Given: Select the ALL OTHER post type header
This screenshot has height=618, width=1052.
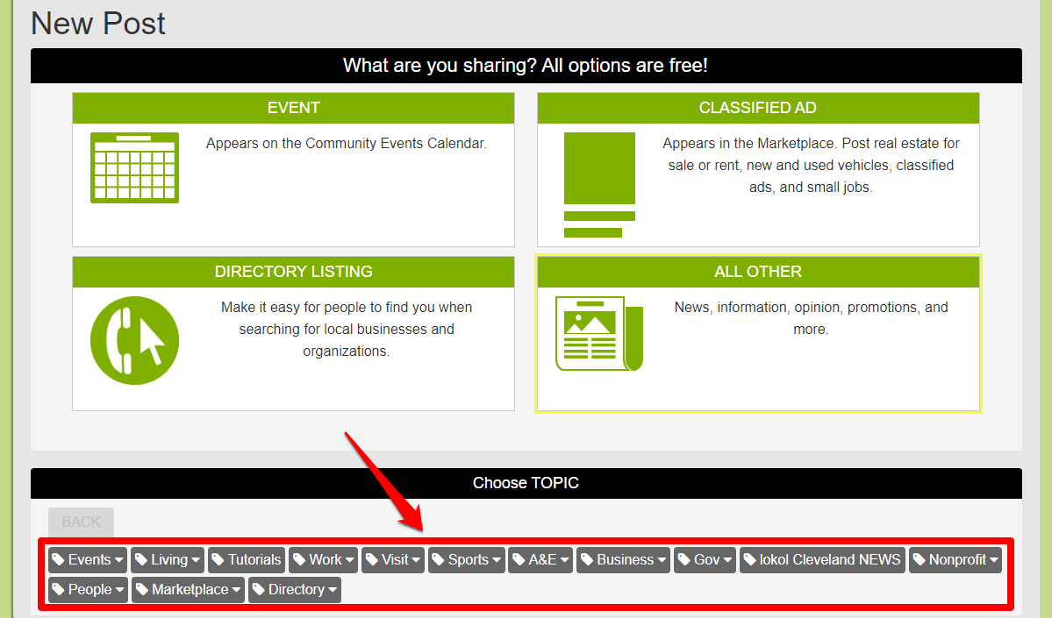Looking at the screenshot, I should 758,272.
